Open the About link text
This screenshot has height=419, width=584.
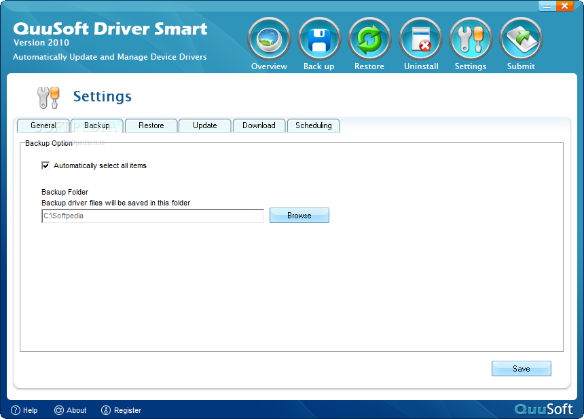[x=76, y=410]
